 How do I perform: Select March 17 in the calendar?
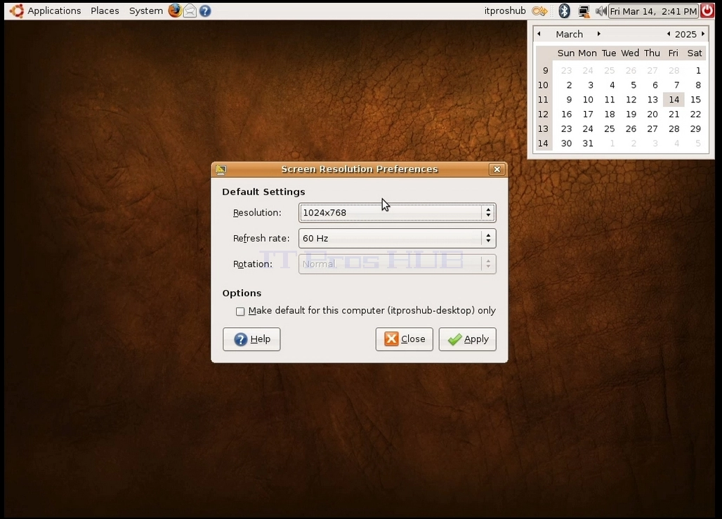pyautogui.click(x=588, y=114)
